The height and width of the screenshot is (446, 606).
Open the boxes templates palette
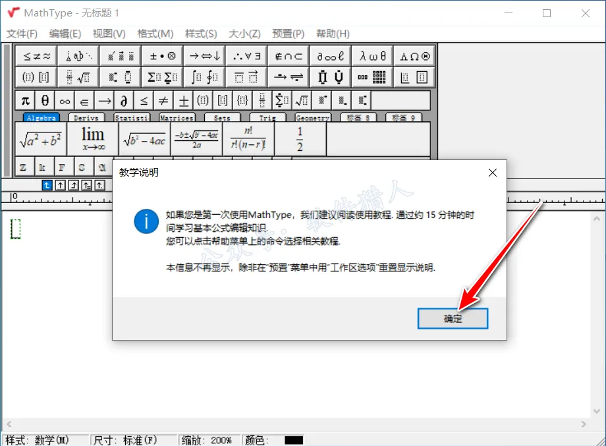[x=415, y=77]
